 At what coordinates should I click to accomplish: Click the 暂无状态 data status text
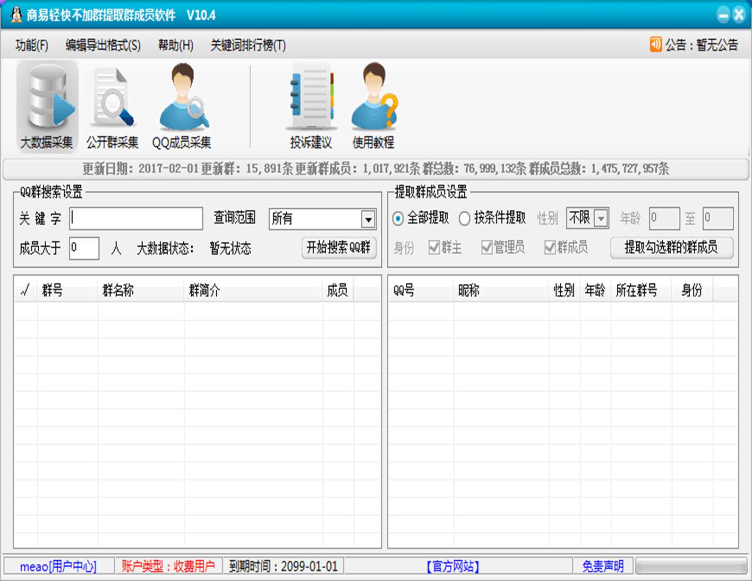(x=231, y=248)
